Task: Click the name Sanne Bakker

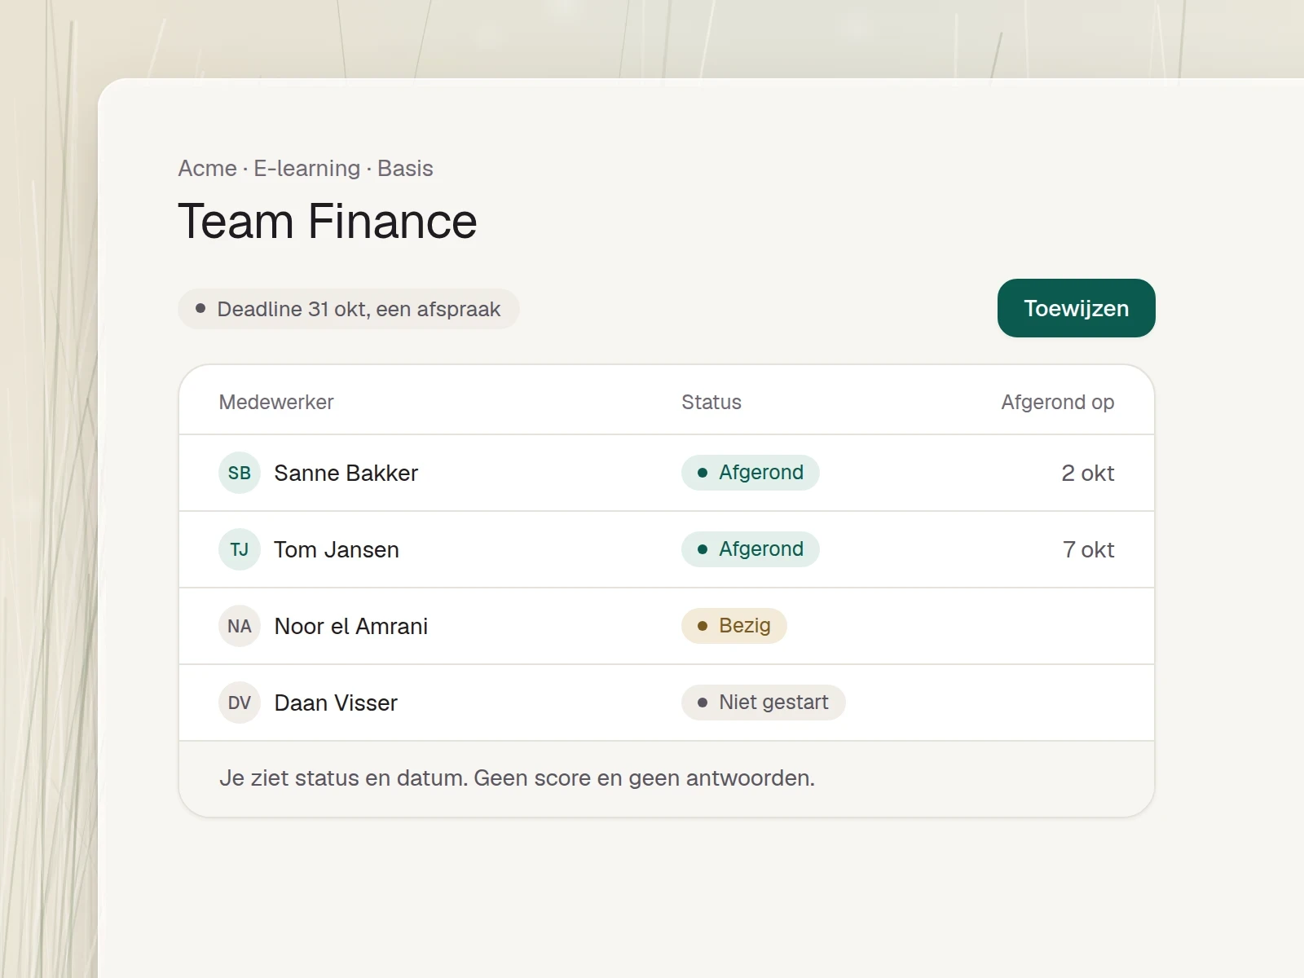Action: click(x=346, y=473)
